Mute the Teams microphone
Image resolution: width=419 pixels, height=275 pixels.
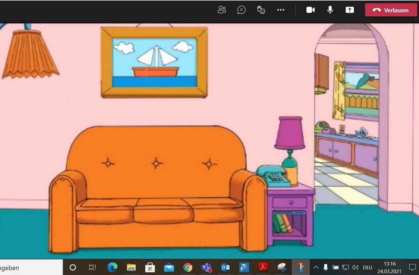tap(330, 10)
